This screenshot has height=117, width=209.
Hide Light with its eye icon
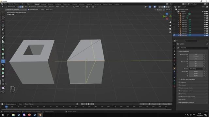[x=205, y=16]
